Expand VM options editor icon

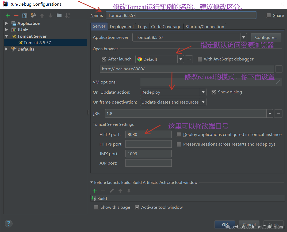pos(278,82)
